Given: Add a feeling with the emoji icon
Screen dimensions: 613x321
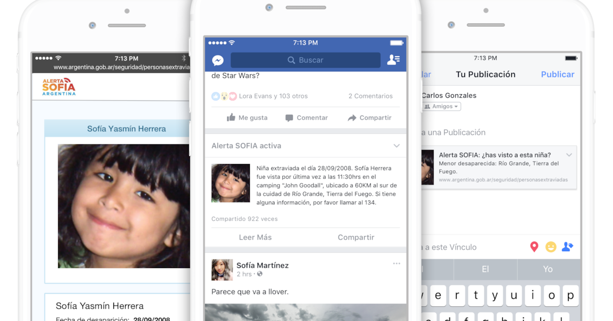Looking at the screenshot, I should (551, 247).
